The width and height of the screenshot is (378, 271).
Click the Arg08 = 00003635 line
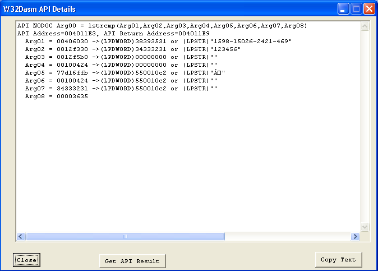tap(57, 97)
